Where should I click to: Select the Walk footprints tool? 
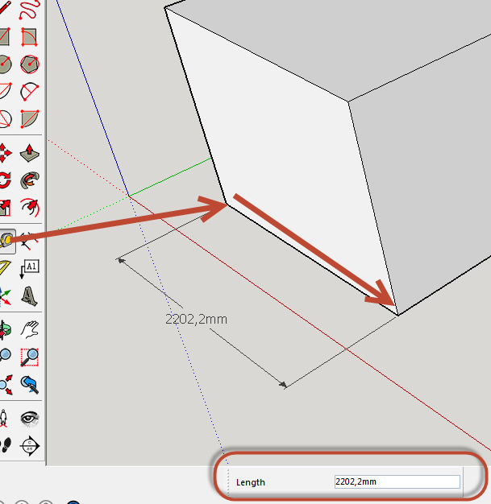(6, 446)
